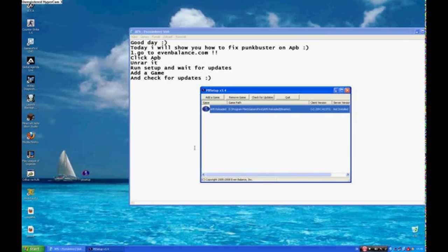Click the 'Run setup and wait for updates' line

181,68
